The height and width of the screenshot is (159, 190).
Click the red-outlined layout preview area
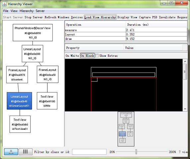pos(124,94)
